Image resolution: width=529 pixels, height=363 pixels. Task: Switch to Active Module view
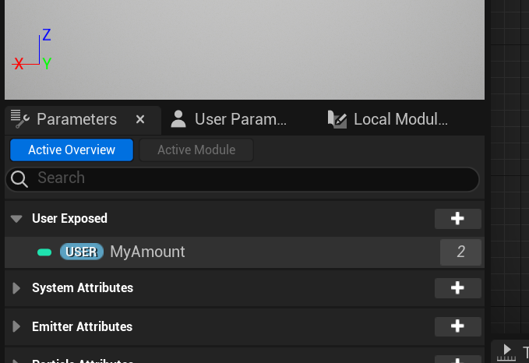196,150
